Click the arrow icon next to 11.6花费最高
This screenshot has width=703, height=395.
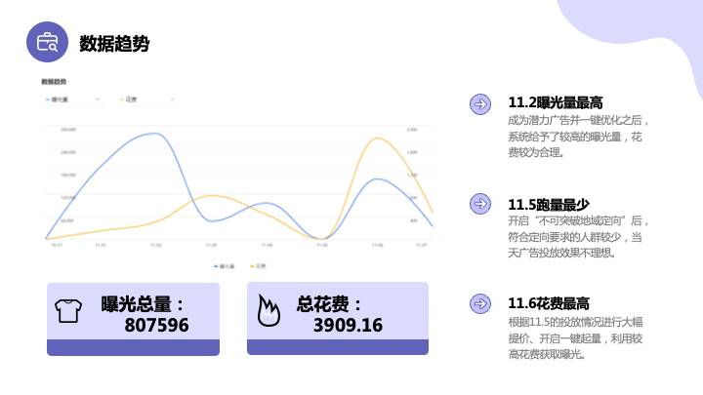click(480, 303)
